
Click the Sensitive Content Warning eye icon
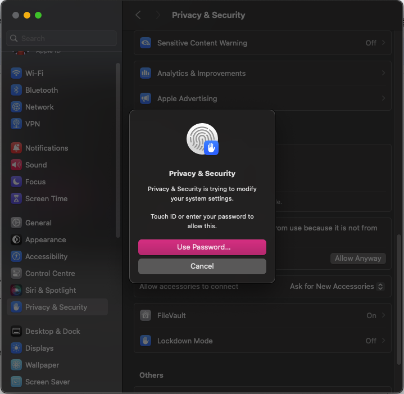(146, 43)
